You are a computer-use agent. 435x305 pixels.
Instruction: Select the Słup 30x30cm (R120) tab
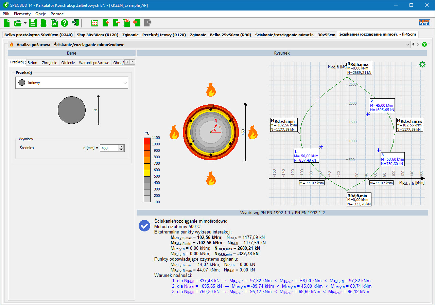[x=97, y=35]
